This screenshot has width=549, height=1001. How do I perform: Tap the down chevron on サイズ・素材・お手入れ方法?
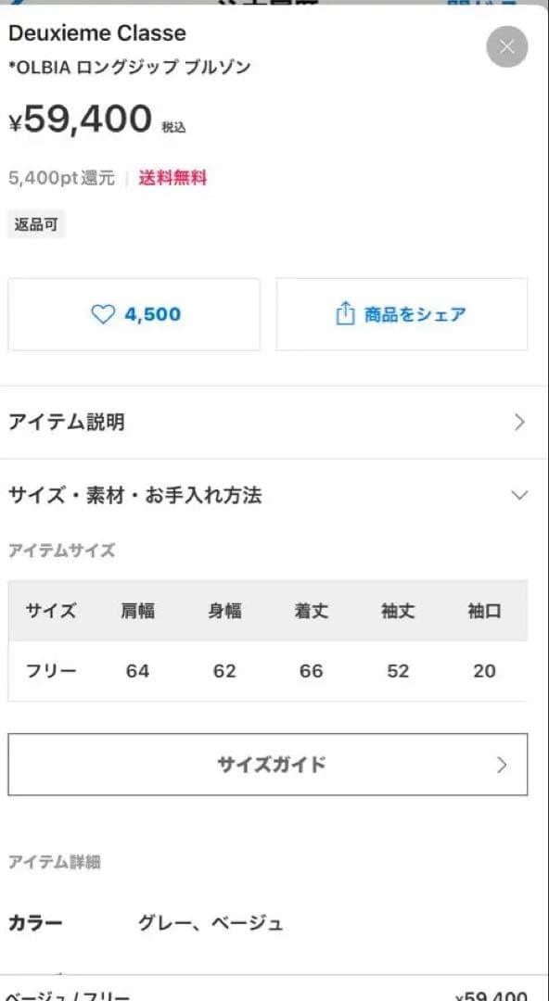(519, 496)
